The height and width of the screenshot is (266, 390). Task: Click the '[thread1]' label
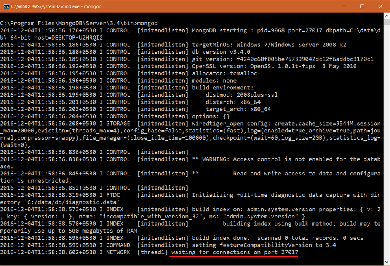(152, 253)
